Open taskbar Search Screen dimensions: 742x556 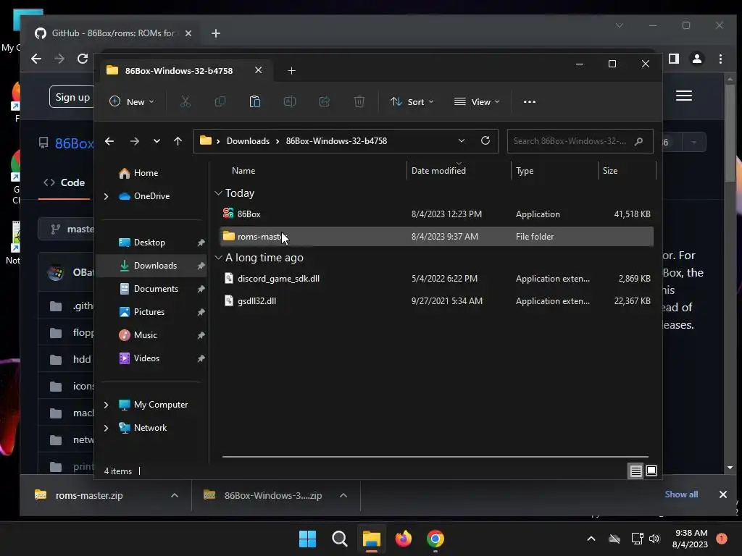pos(339,539)
